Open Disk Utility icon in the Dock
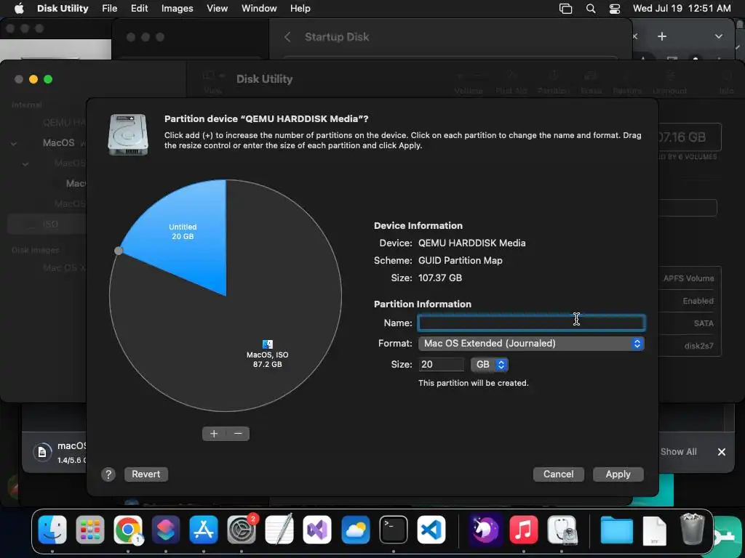 coord(562,530)
